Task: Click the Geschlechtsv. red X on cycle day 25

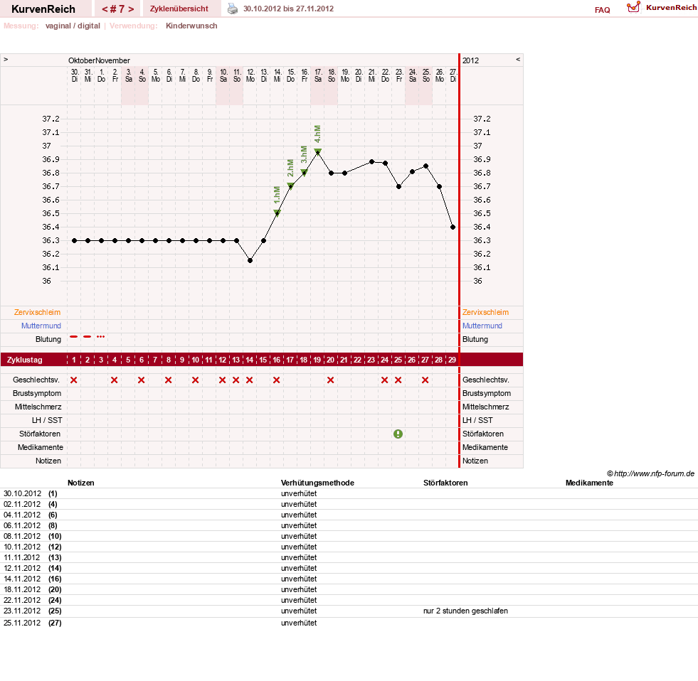Action: coord(398,380)
